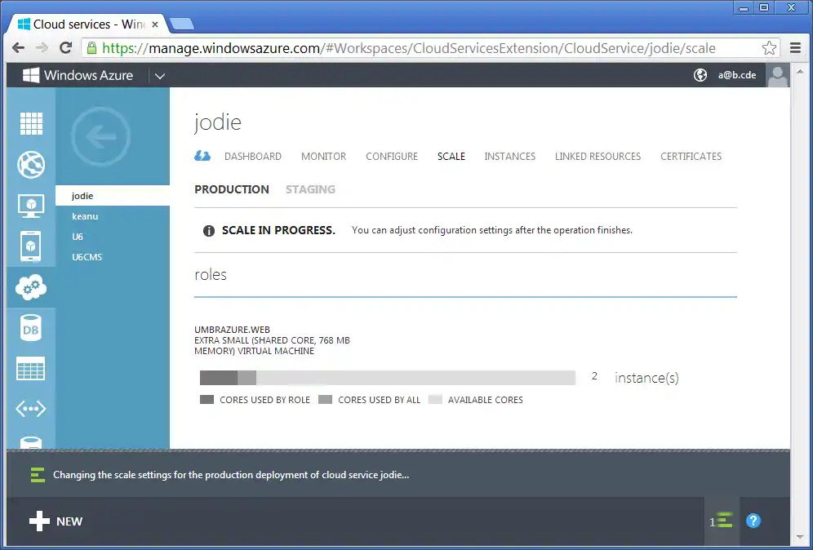Select the Cloud Services gear-cloud icon

[31, 287]
